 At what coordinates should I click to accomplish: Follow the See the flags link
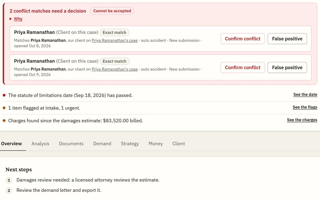coord(305,107)
